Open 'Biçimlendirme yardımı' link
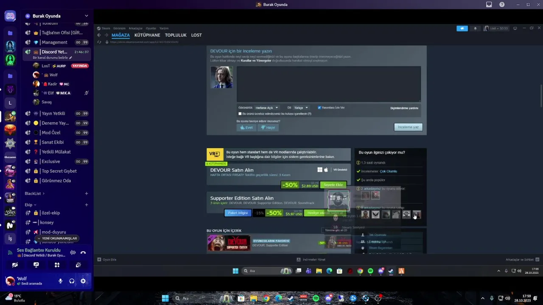The image size is (543, 305). click(404, 108)
